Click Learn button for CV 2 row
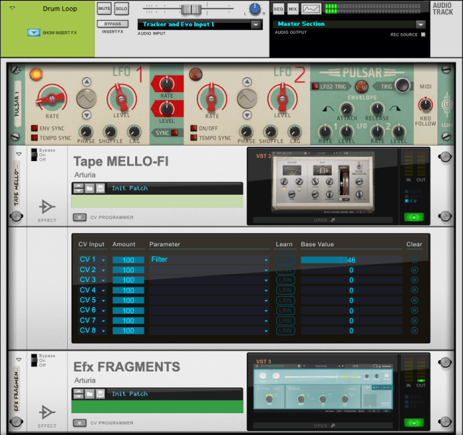The height and width of the screenshot is (435, 463). [x=285, y=270]
